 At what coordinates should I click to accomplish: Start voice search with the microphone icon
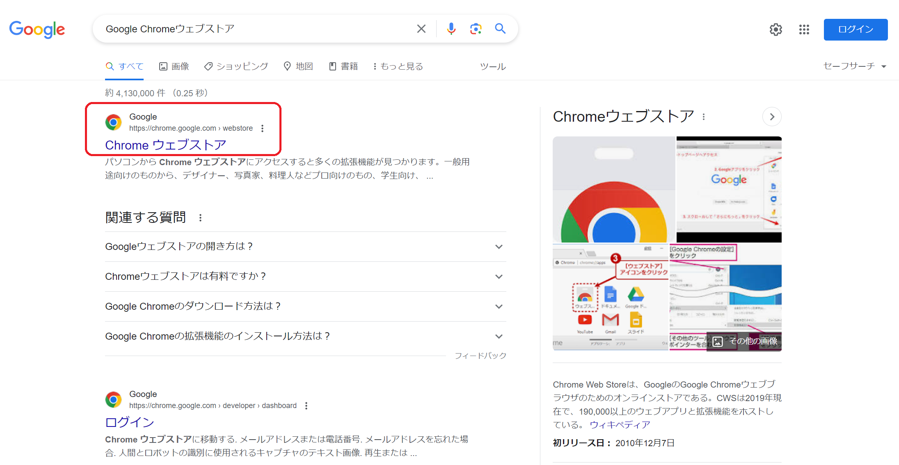tap(451, 29)
